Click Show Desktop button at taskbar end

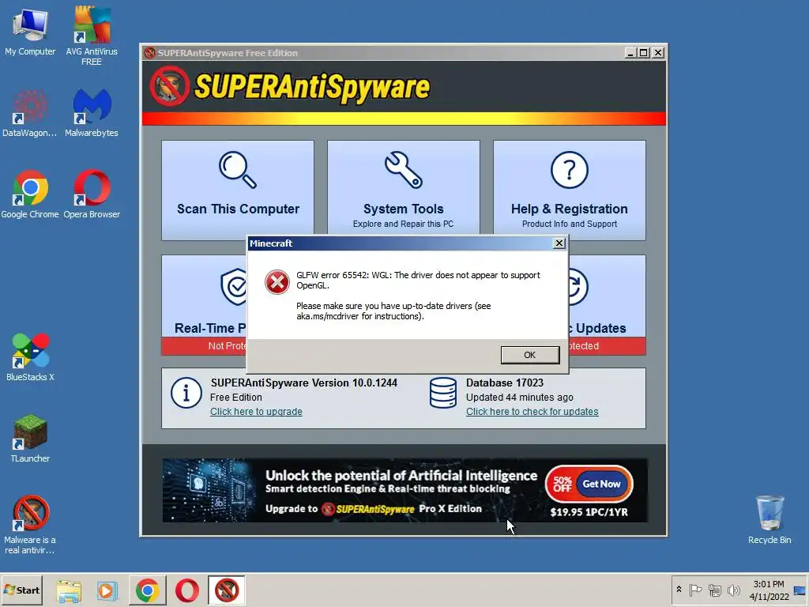point(800,590)
